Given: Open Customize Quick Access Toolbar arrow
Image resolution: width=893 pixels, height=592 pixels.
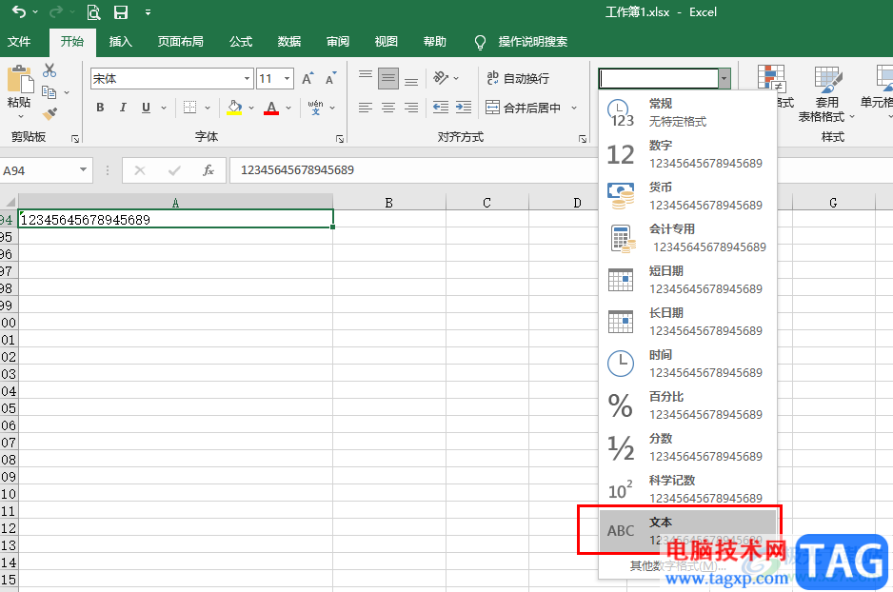Looking at the screenshot, I should (148, 12).
